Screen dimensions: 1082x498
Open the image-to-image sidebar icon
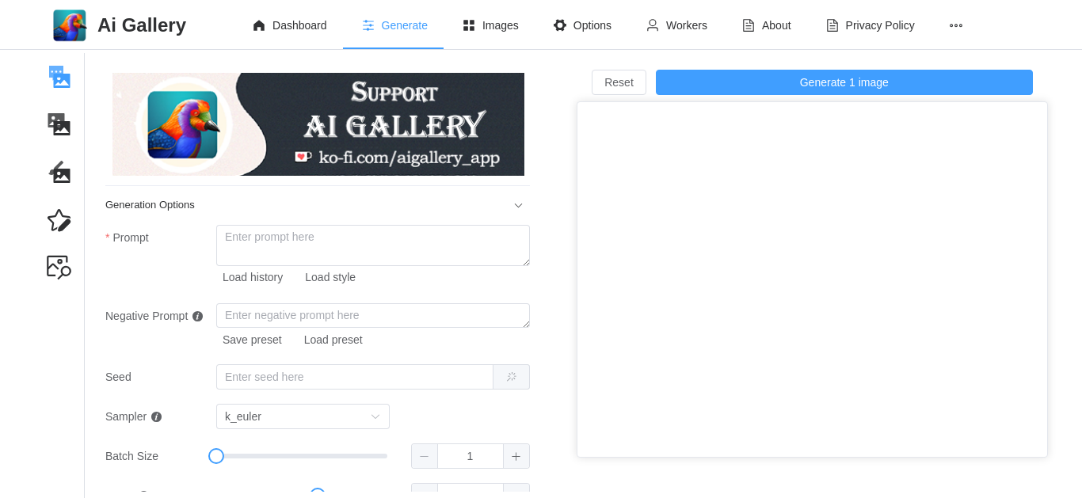pyautogui.click(x=59, y=124)
